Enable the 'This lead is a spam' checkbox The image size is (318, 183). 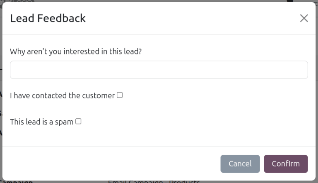(78, 122)
